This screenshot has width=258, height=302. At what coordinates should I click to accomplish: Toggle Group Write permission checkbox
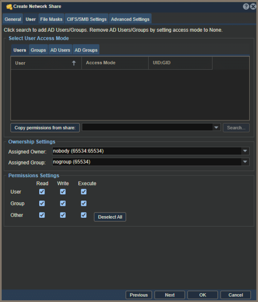click(63, 203)
